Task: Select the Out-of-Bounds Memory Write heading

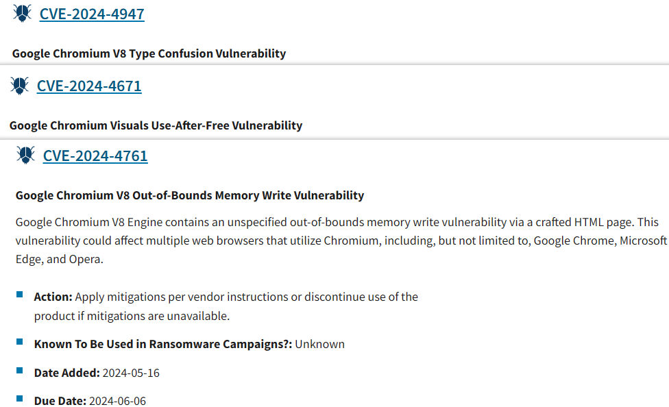Action: [190, 195]
